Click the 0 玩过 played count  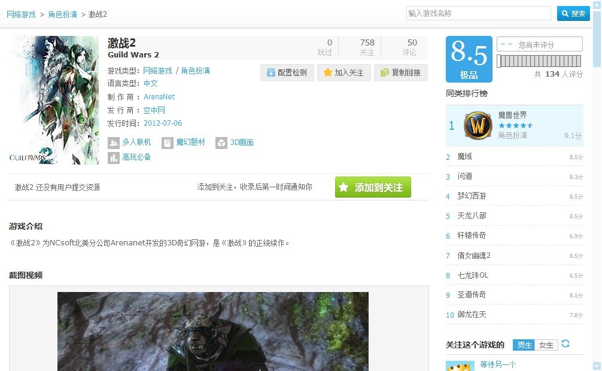(325, 47)
